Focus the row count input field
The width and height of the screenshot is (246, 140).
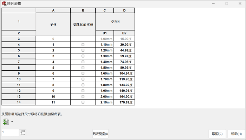click(10, 133)
